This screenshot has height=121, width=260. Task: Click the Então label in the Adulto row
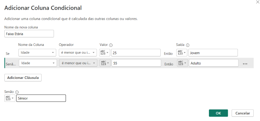(x=169, y=64)
